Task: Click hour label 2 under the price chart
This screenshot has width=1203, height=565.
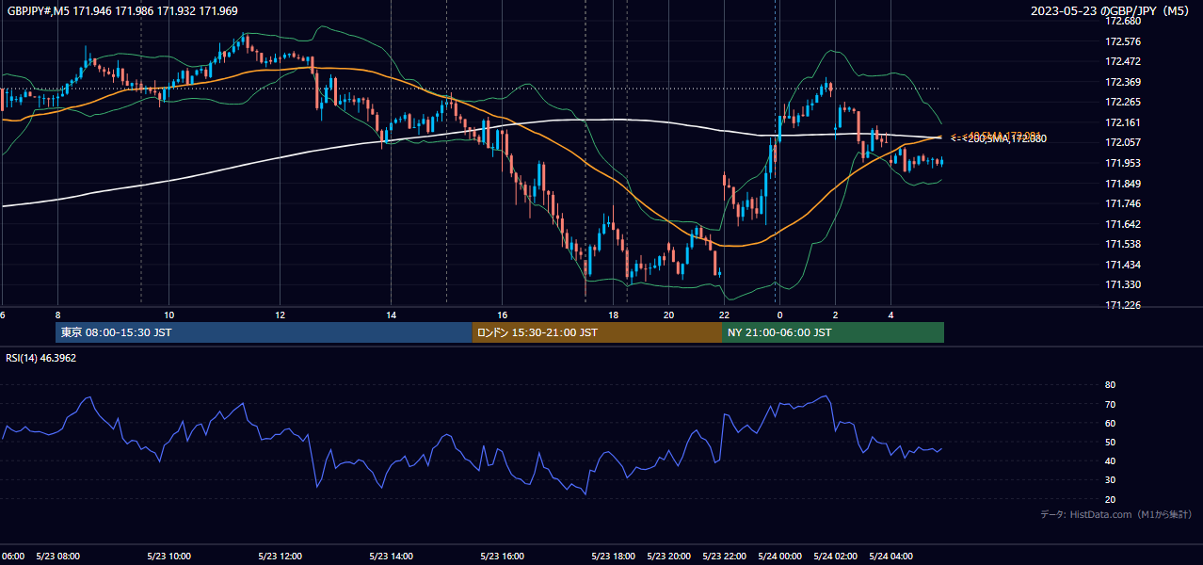Action: point(835,315)
